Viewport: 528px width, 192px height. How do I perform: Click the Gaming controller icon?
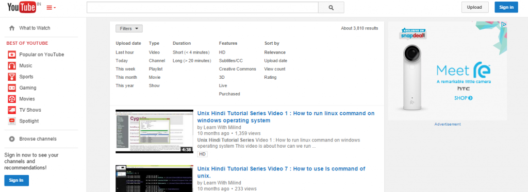pos(12,88)
